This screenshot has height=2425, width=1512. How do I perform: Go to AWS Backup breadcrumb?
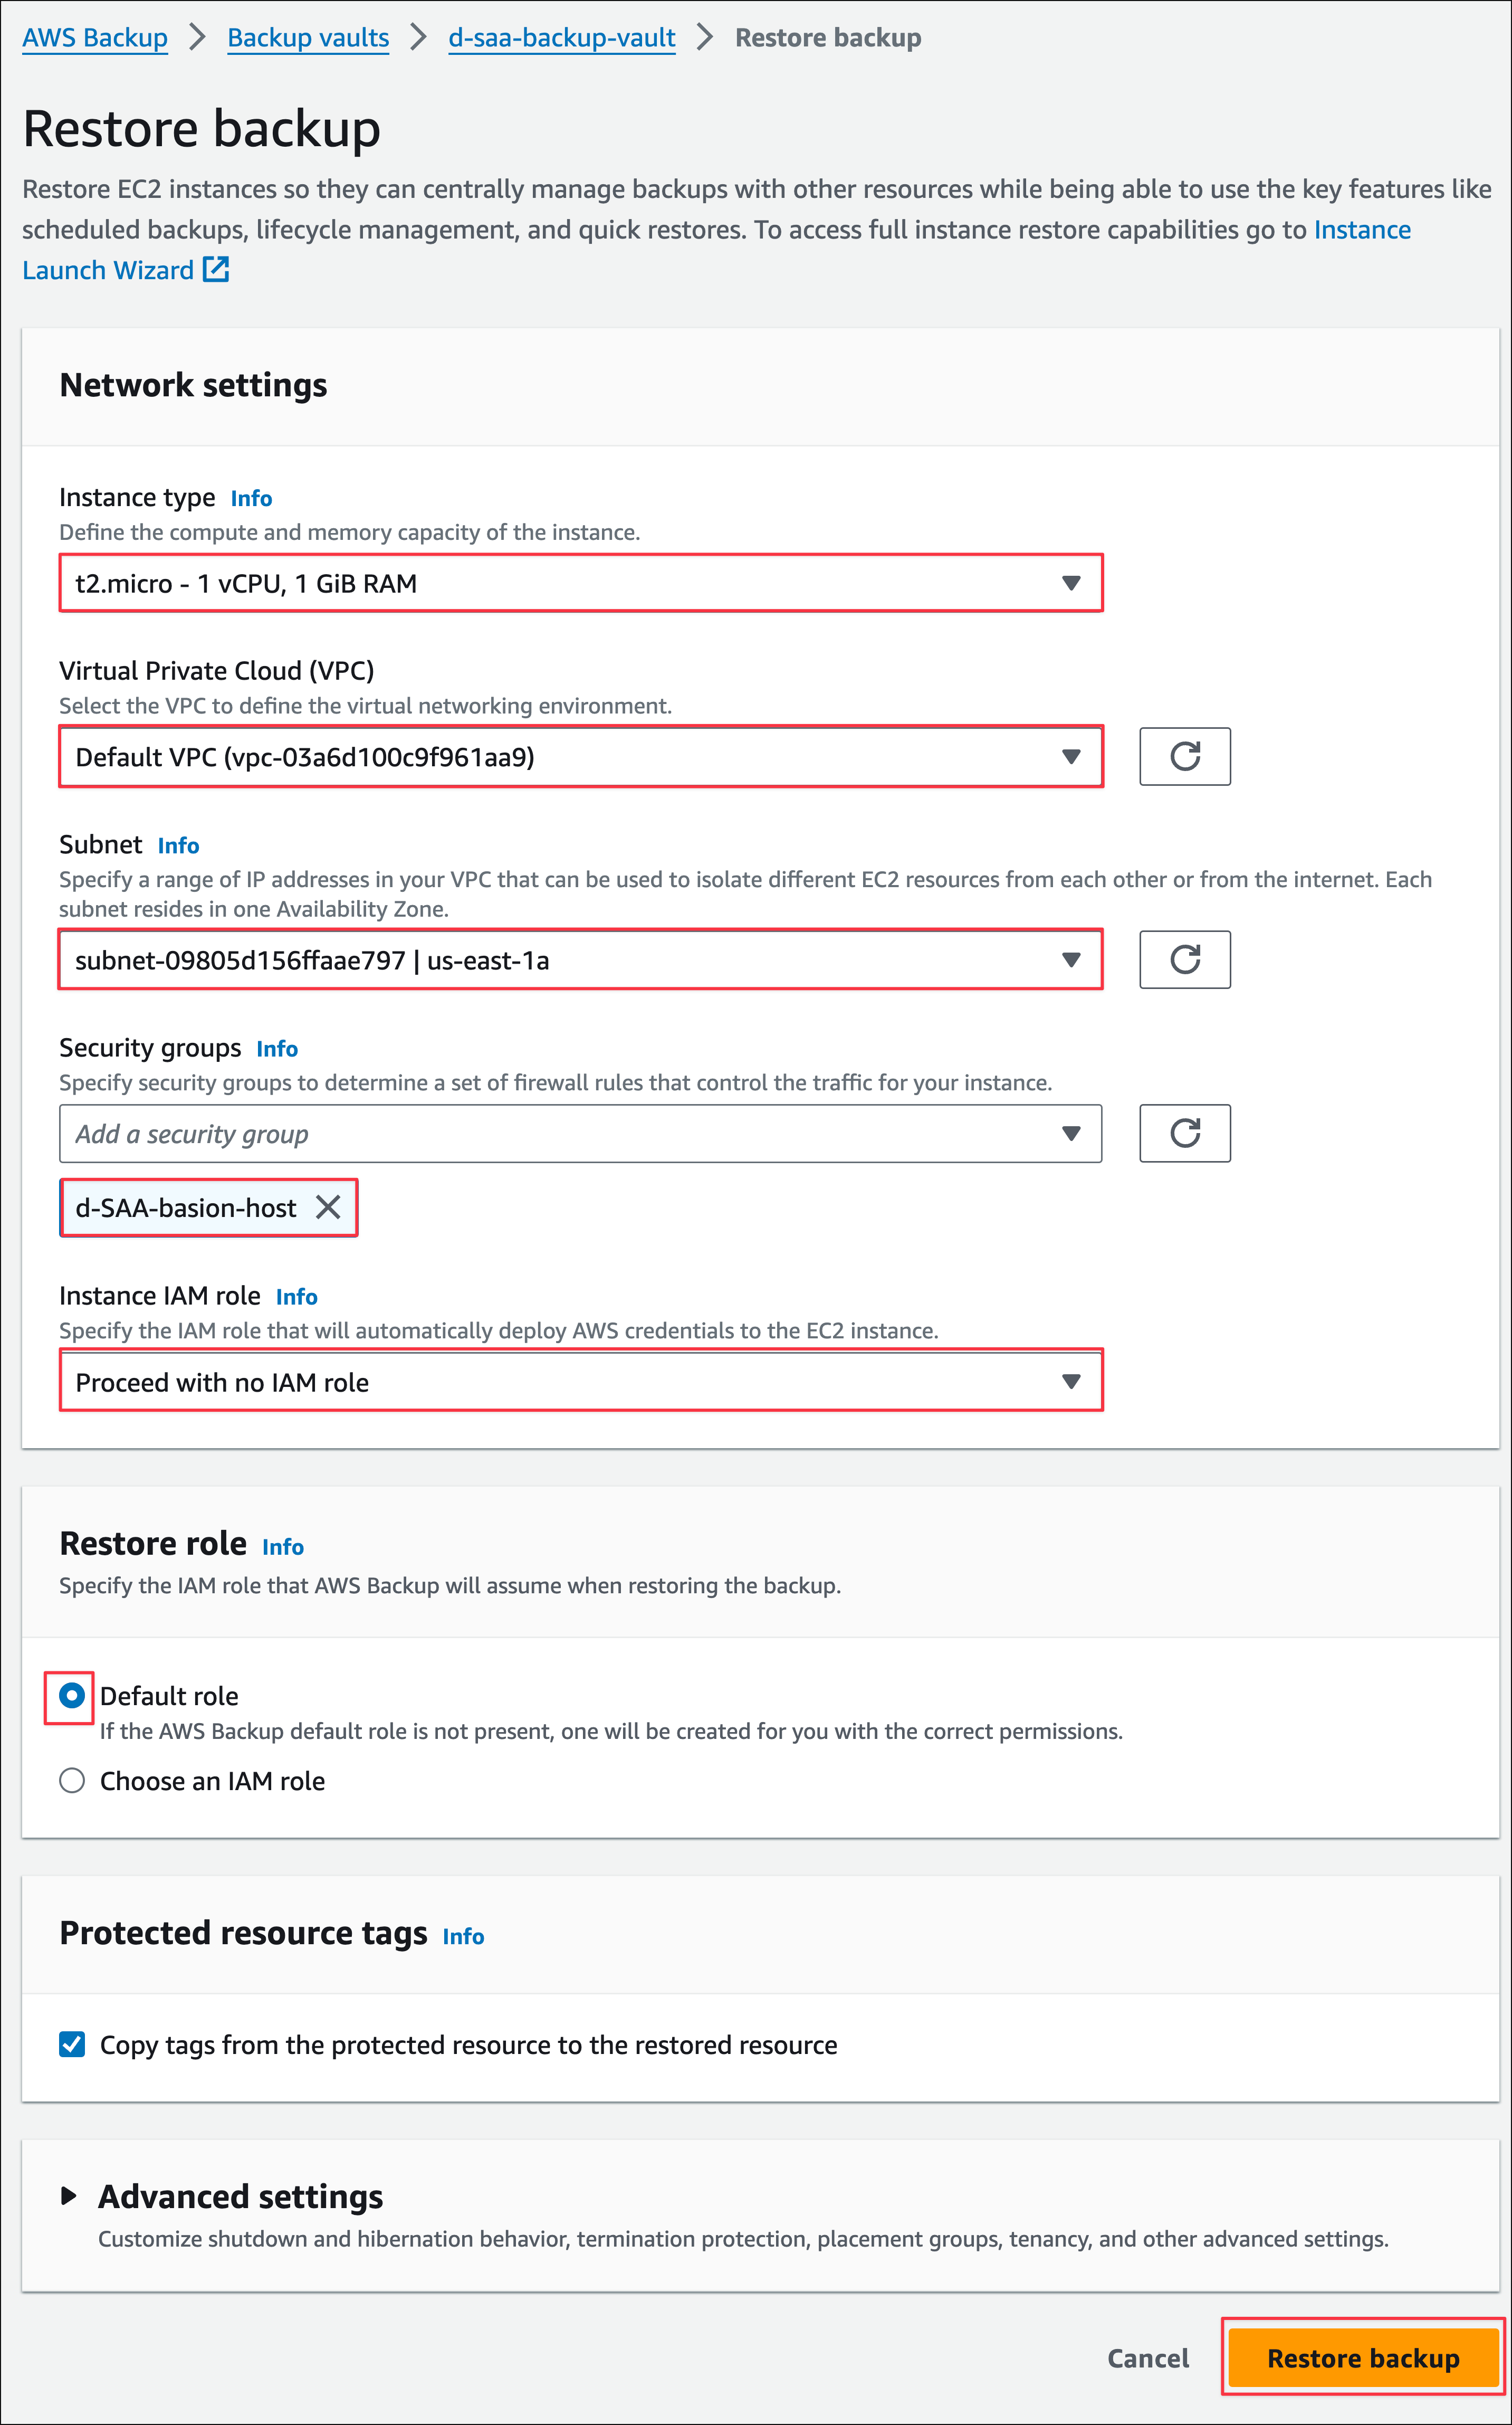pos(95,38)
